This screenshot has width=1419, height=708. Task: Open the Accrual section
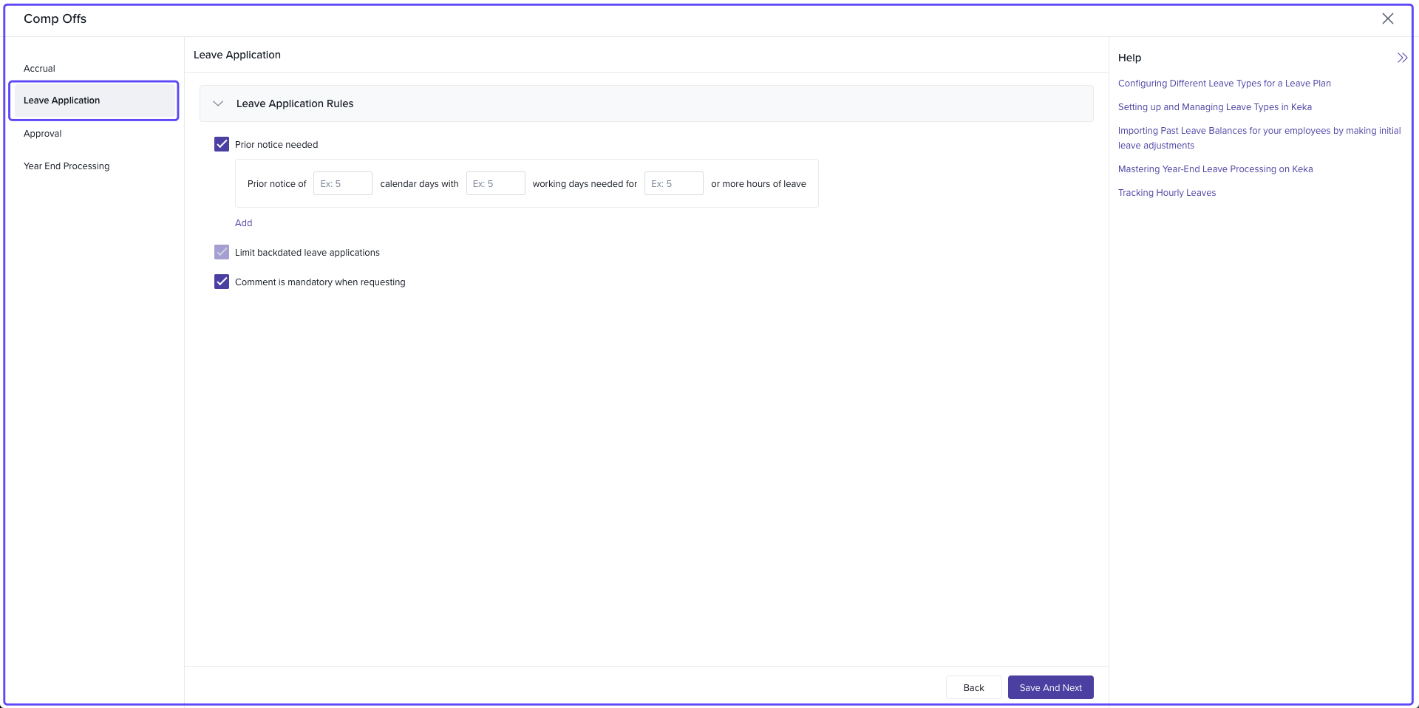[40, 69]
